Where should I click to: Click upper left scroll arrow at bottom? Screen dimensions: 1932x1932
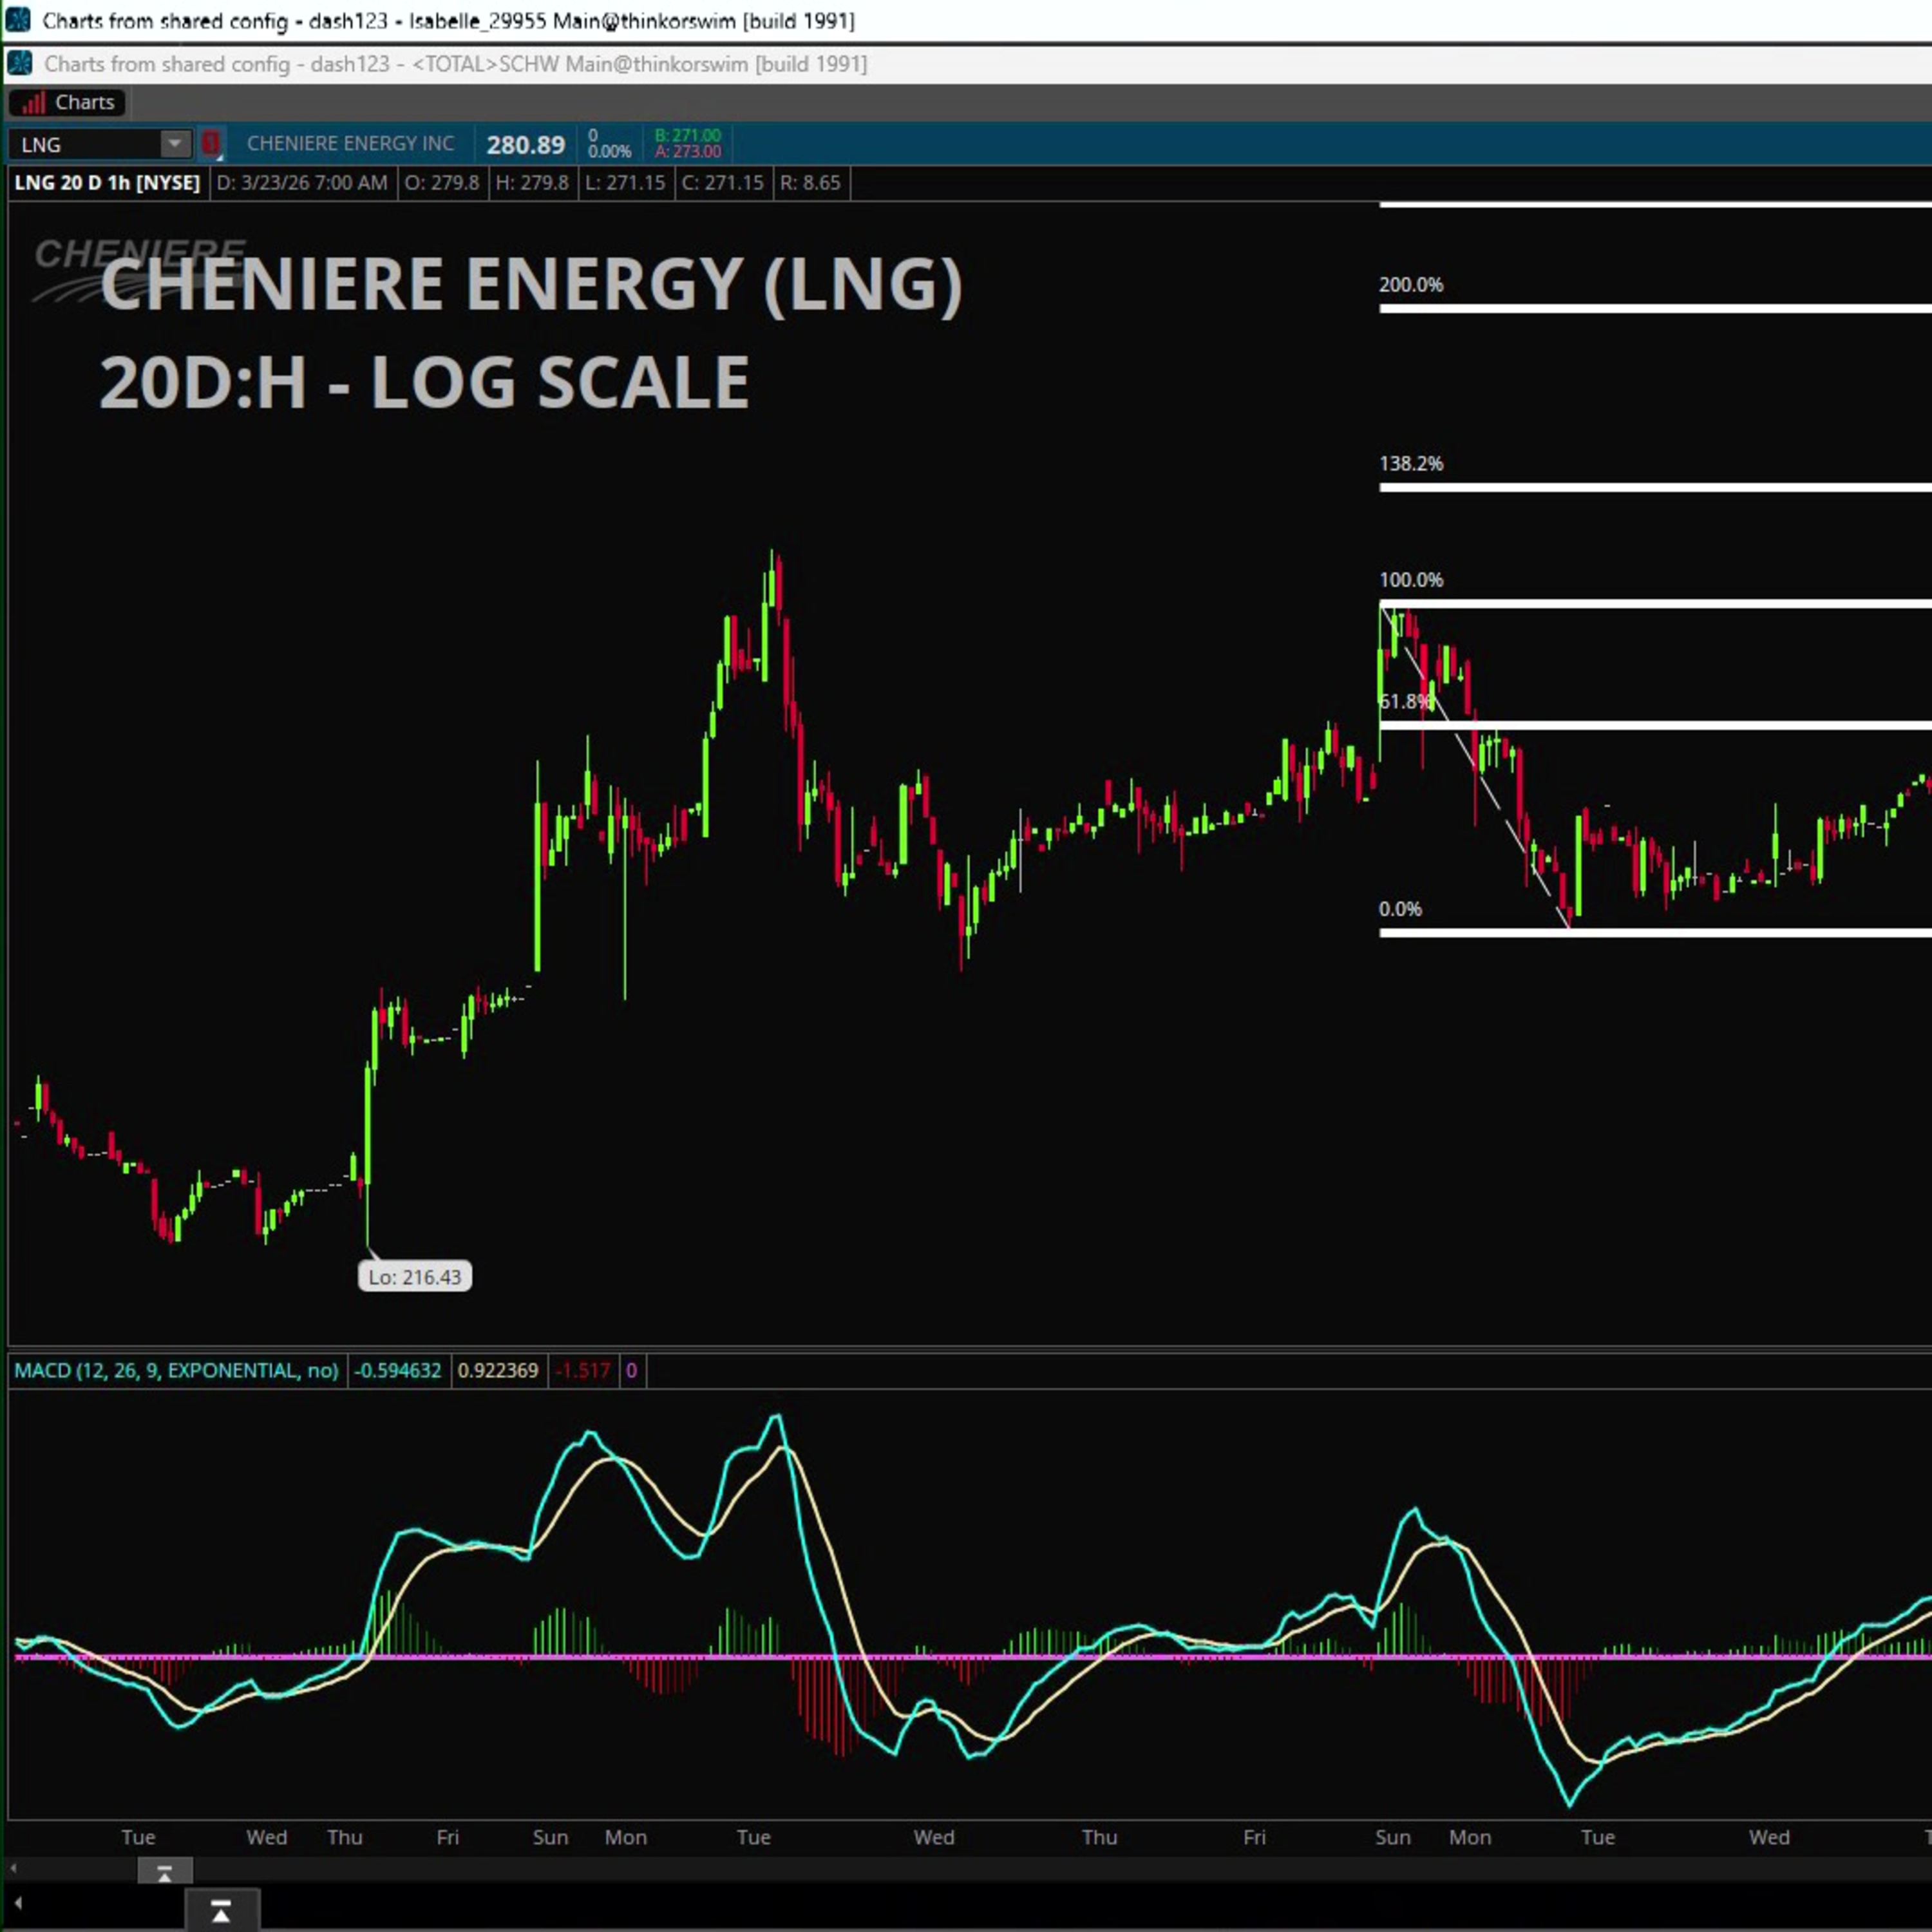pyautogui.click(x=14, y=1869)
